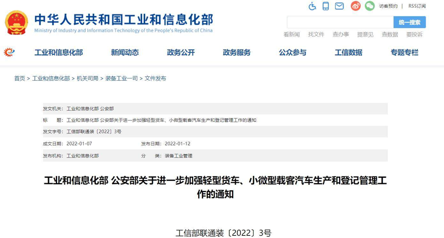Image resolution: width=444 pixels, height=238 pixels.
Task: Select 查数据 under search box
Action: 390,34
